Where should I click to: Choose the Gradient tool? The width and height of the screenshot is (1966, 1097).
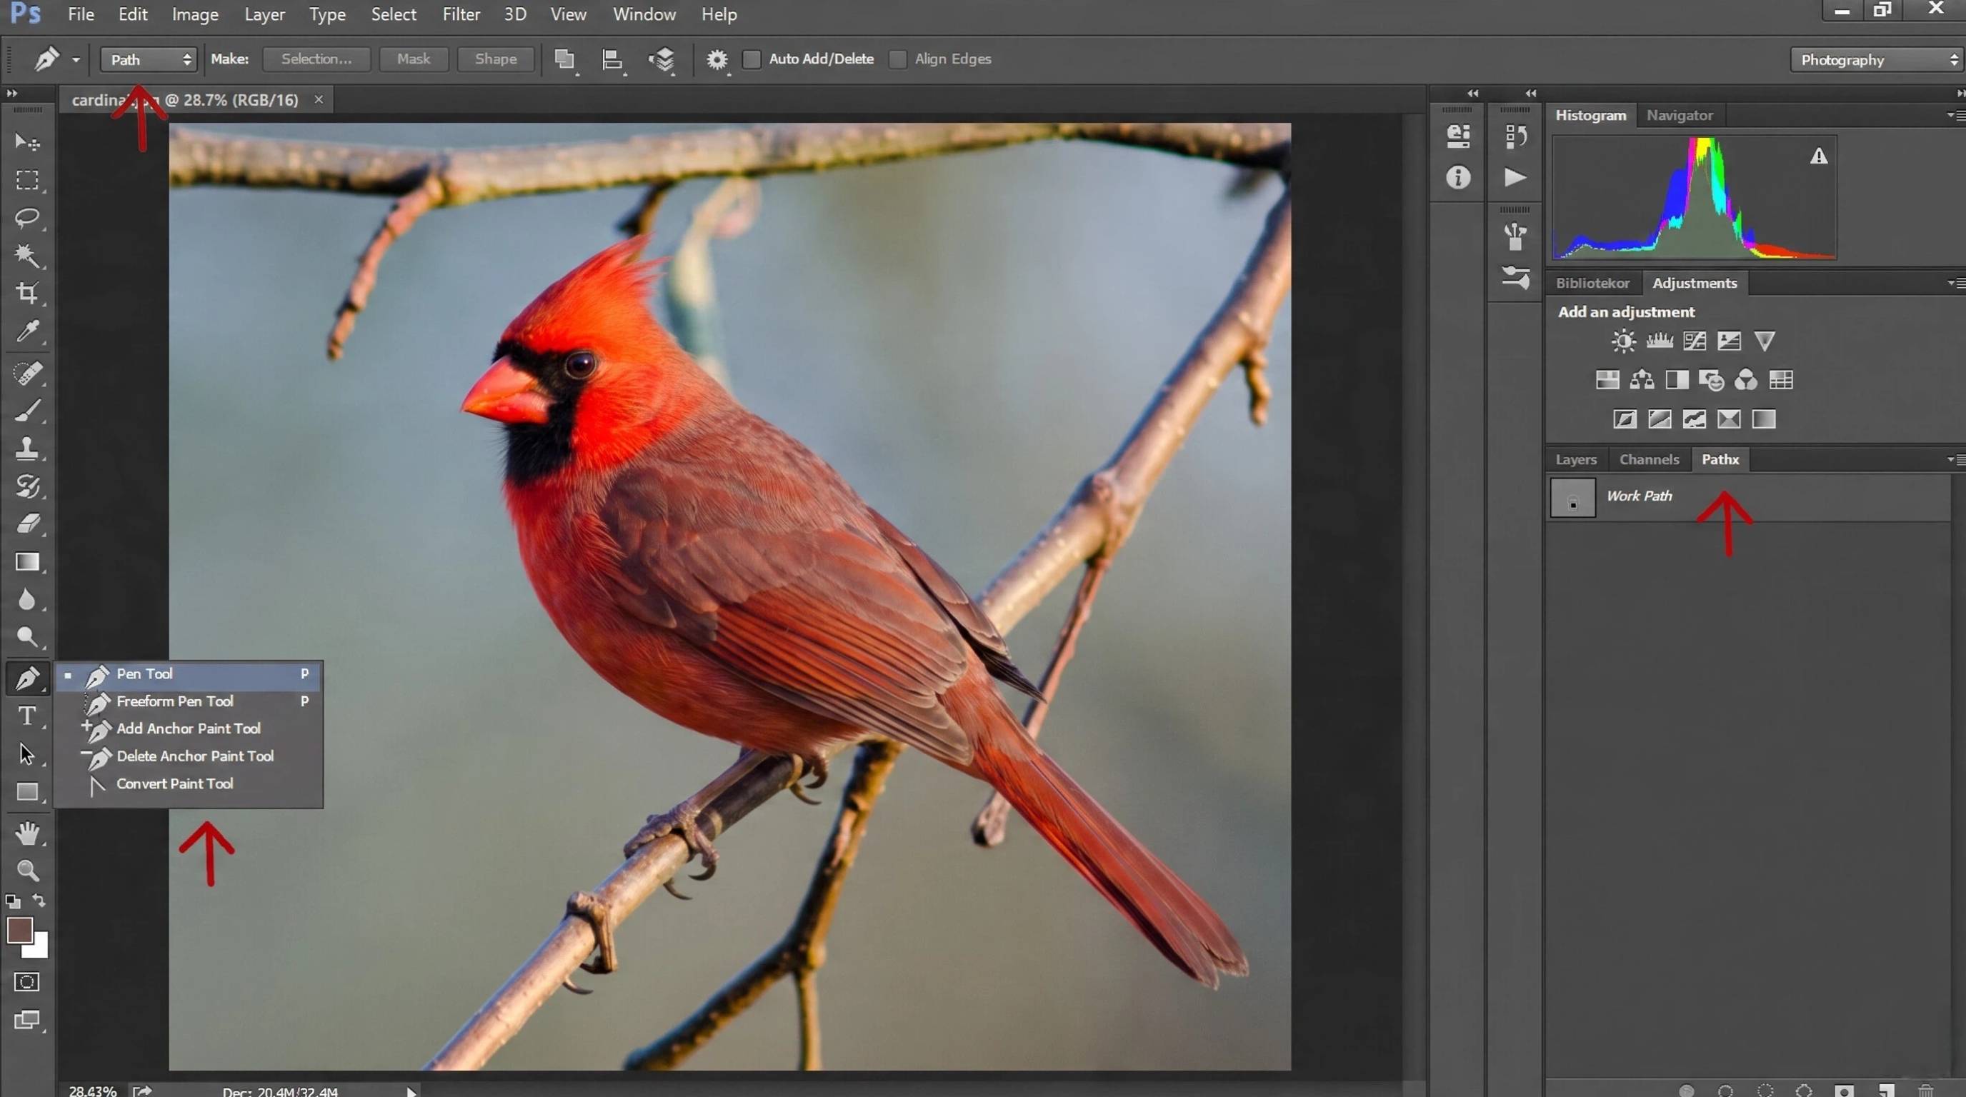27,562
